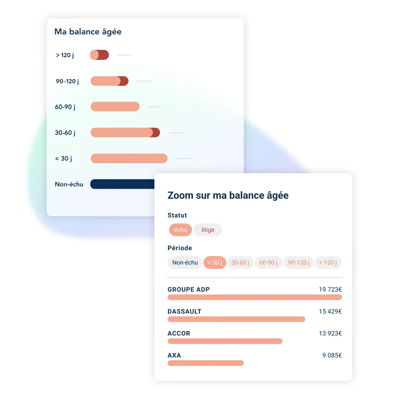The height and width of the screenshot is (399, 399).
Task: Select the > 120 j period chip
Action: (328, 263)
